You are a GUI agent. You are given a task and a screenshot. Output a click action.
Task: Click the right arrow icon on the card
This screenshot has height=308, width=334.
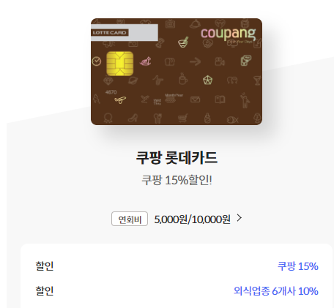196,61
